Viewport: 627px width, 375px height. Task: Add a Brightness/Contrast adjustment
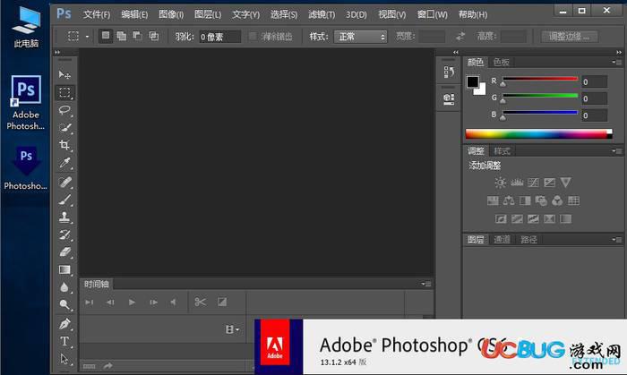[500, 183]
